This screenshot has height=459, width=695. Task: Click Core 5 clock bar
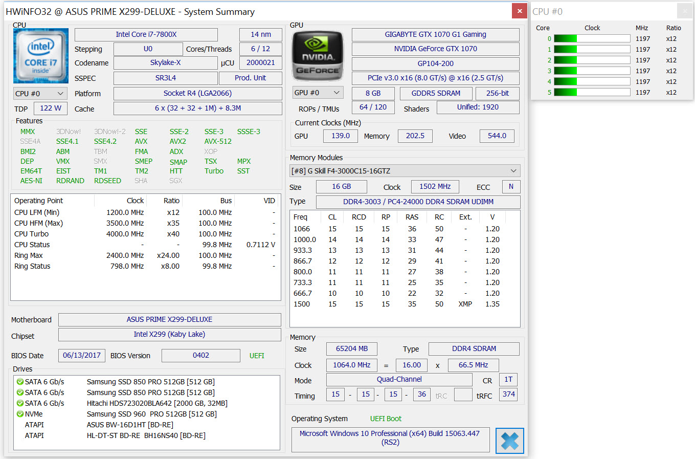coord(592,92)
